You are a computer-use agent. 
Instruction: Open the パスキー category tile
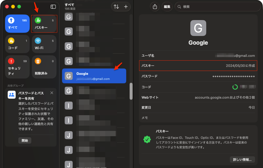click(44, 24)
